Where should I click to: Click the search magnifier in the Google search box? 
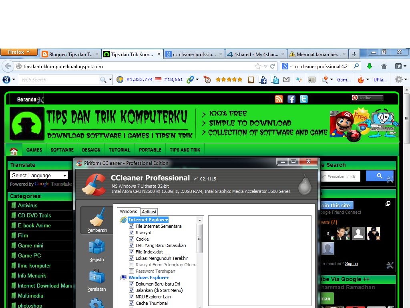pos(356,66)
